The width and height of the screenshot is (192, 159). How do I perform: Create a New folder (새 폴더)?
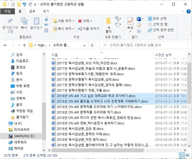(109, 25)
